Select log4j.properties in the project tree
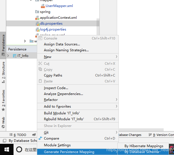This screenshot has height=155, width=174. (x=53, y=29)
